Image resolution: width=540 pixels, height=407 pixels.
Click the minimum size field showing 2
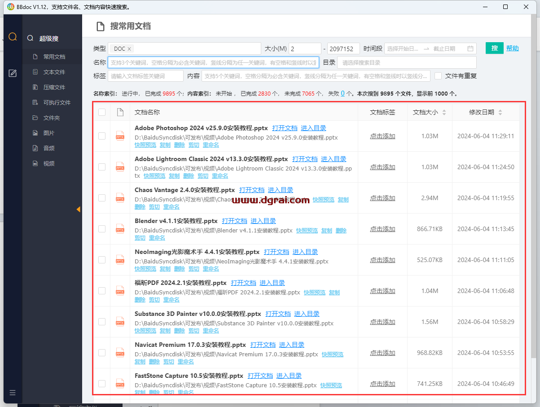point(304,48)
